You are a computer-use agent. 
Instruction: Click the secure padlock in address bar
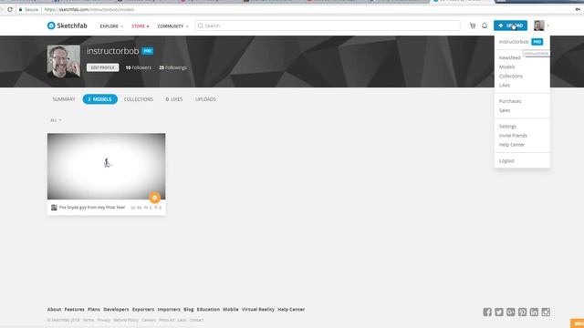pos(20,10)
